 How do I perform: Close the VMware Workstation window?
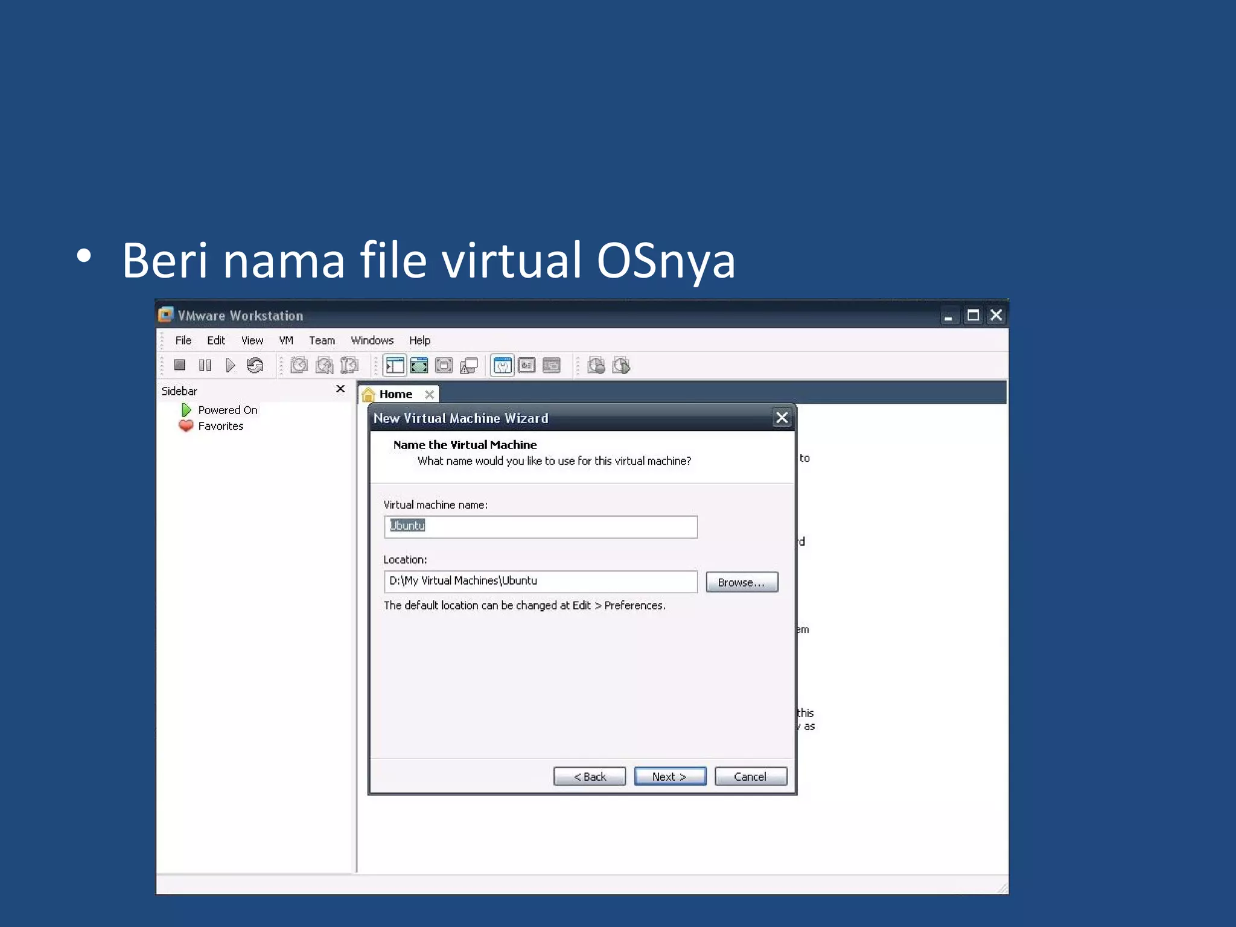coord(996,315)
